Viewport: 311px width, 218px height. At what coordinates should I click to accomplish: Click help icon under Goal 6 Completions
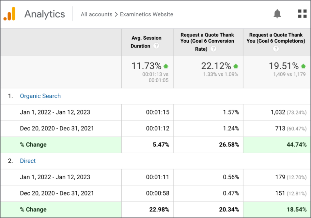[276, 49]
